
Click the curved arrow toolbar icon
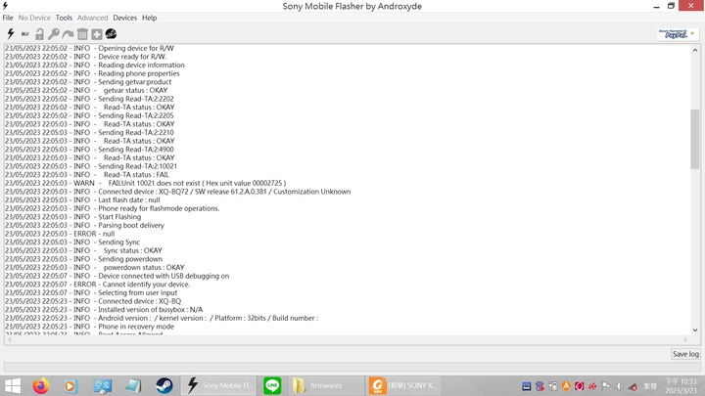68,34
